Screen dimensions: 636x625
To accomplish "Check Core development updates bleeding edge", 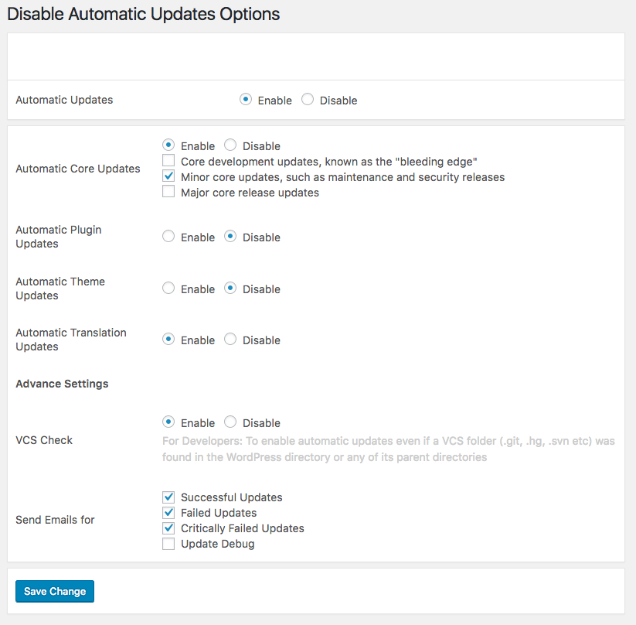I will tap(168, 161).
